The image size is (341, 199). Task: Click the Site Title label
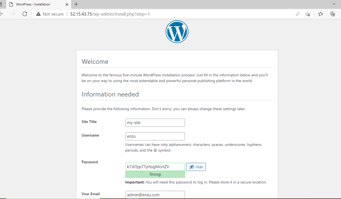pos(89,122)
